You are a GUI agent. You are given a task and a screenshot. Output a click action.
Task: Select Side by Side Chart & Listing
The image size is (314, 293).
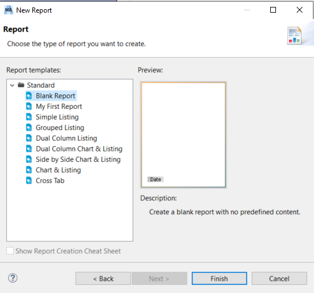pyautogui.click(x=78, y=159)
